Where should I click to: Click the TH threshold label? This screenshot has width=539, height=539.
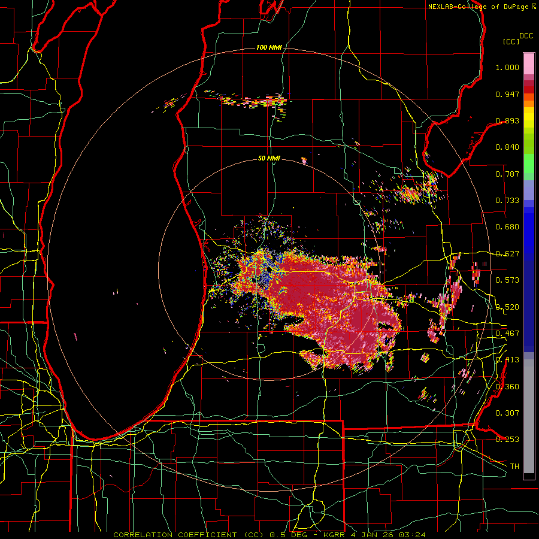(x=514, y=467)
